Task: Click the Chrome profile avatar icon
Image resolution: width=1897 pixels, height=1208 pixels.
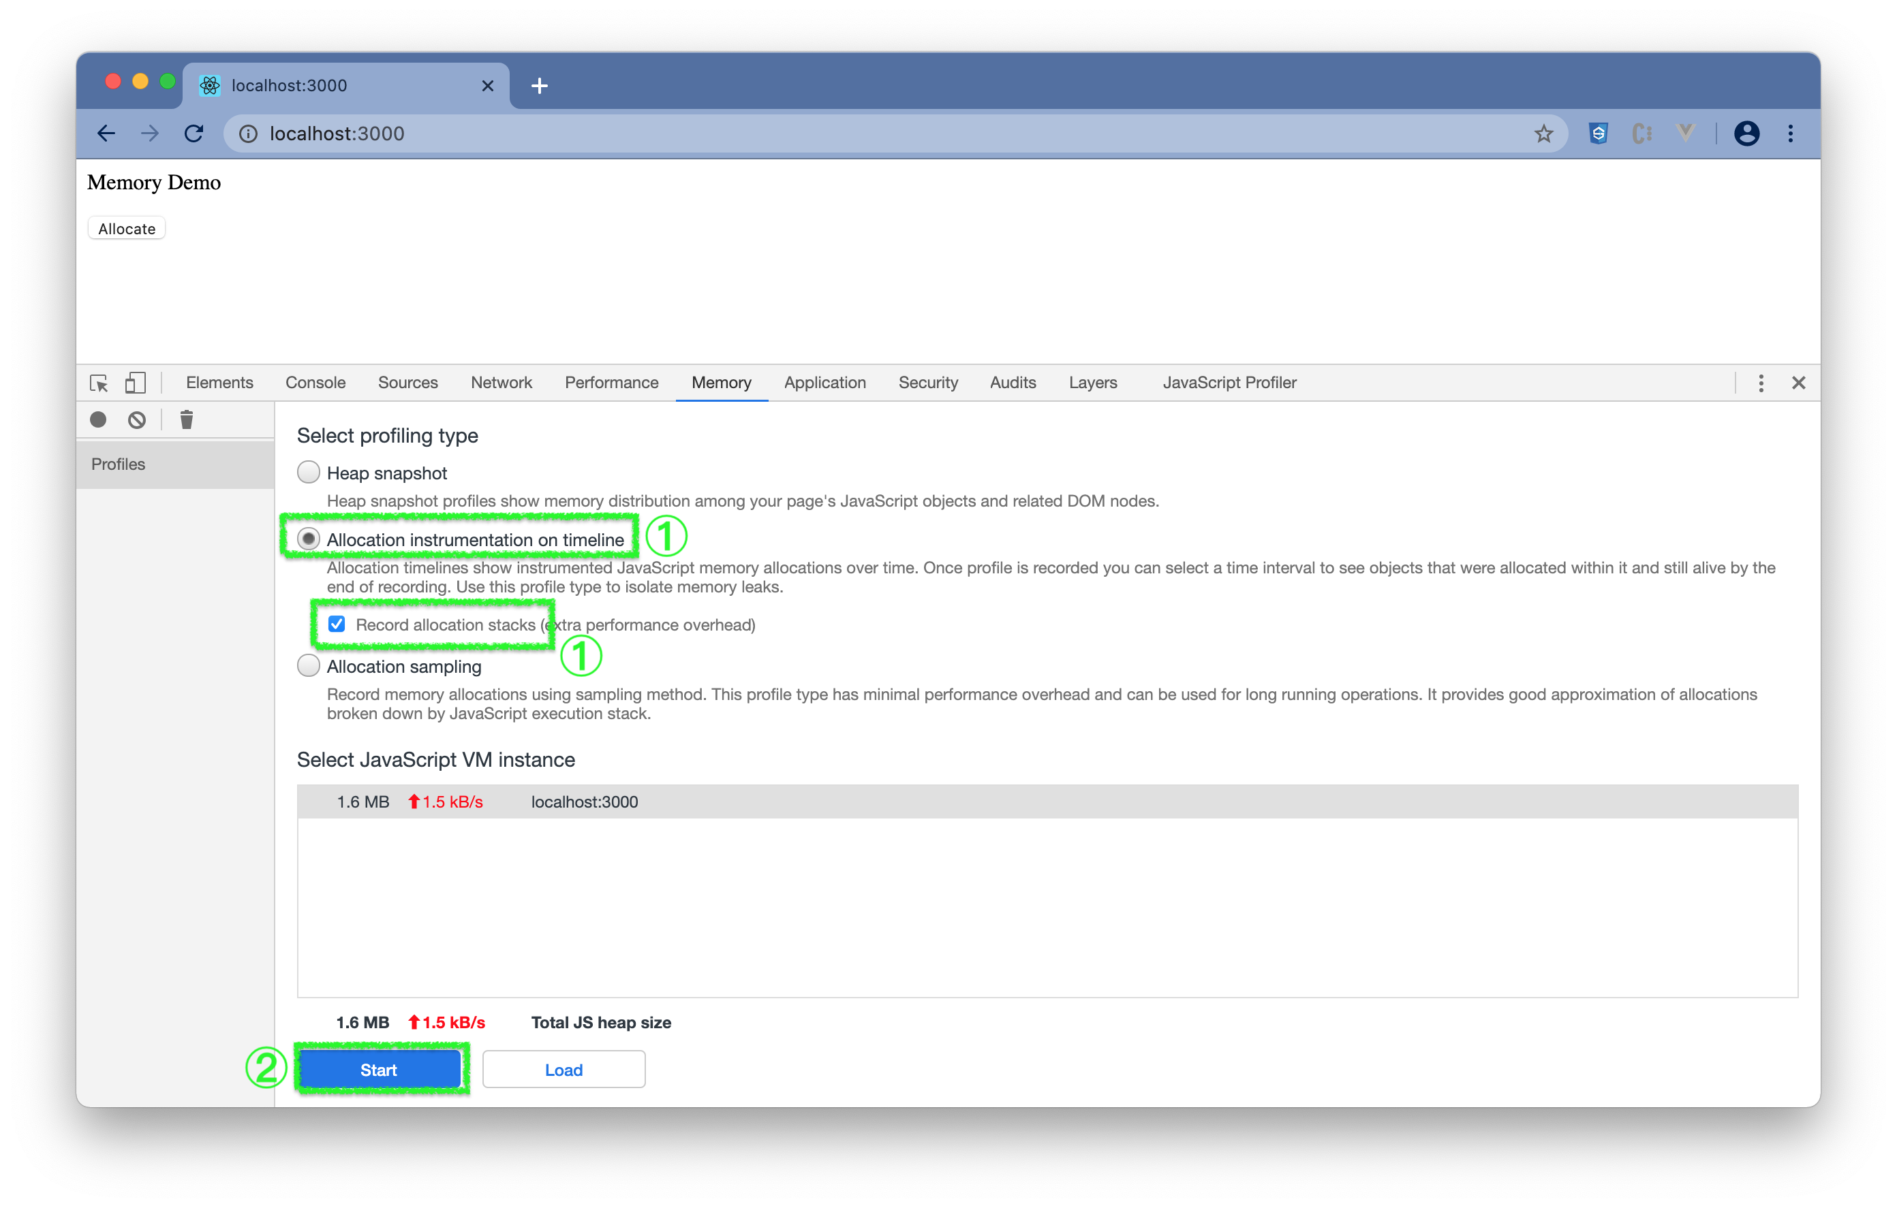Action: tap(1746, 134)
